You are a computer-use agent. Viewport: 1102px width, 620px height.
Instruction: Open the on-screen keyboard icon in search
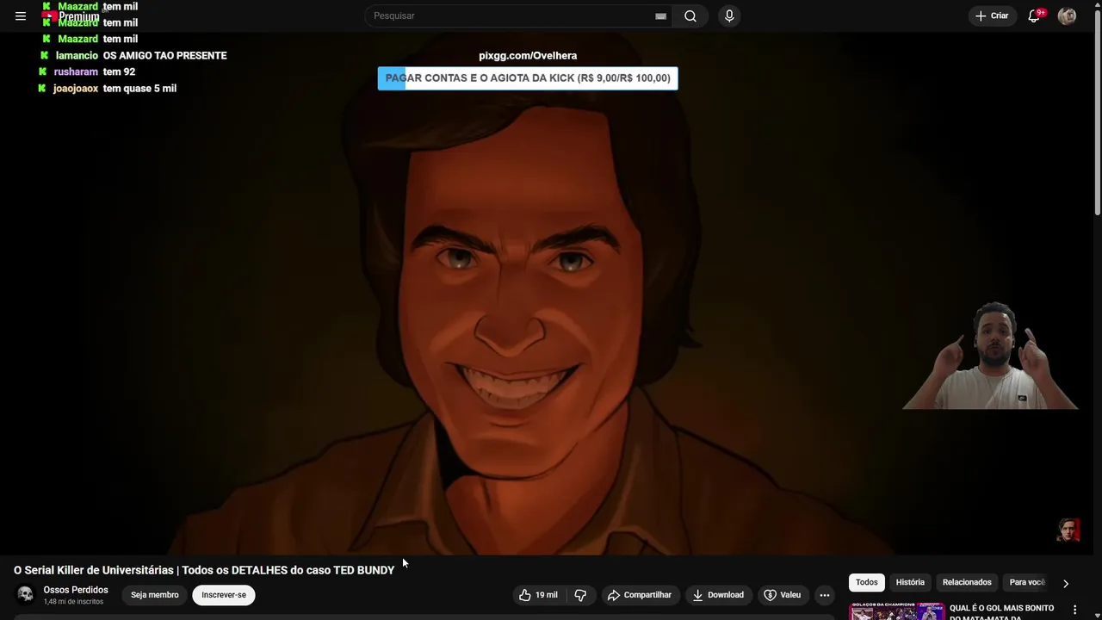pyautogui.click(x=660, y=16)
